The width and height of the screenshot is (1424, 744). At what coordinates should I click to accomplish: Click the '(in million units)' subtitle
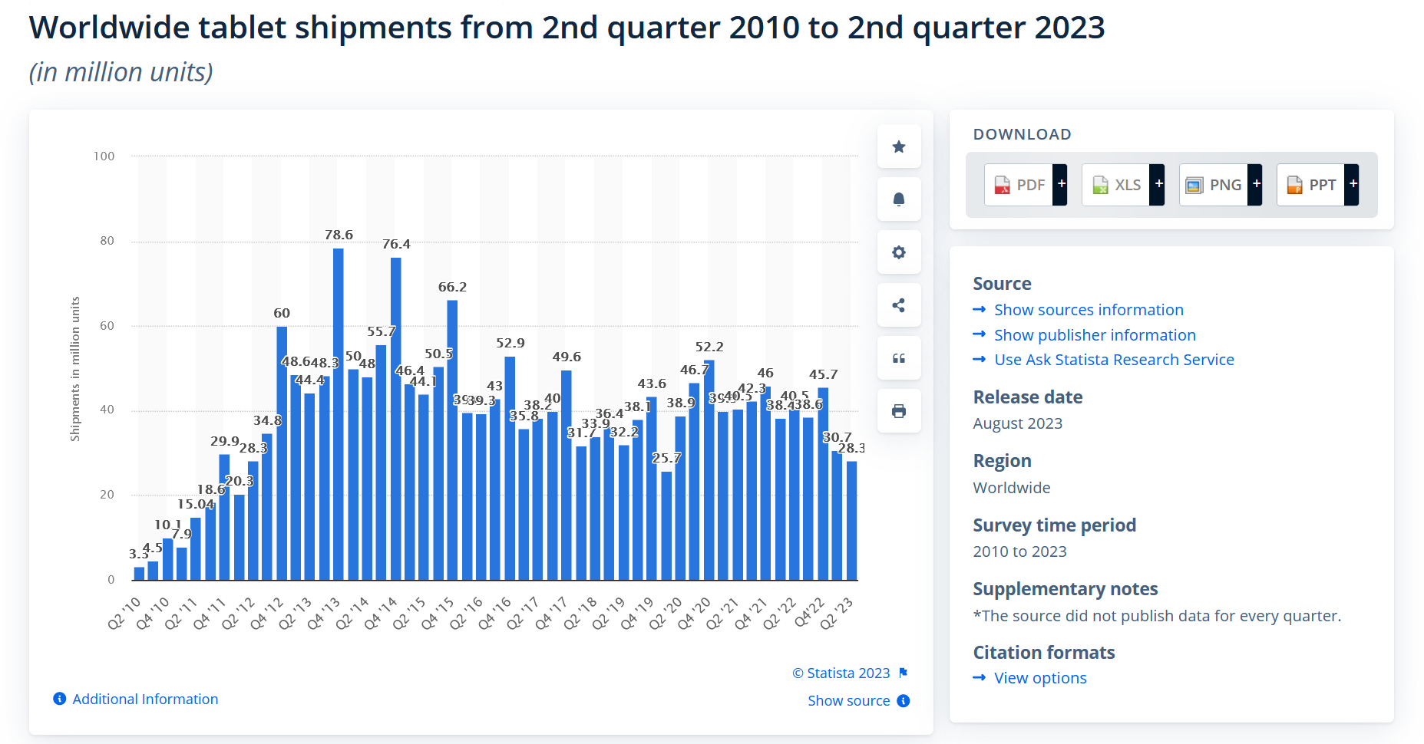pos(121,72)
